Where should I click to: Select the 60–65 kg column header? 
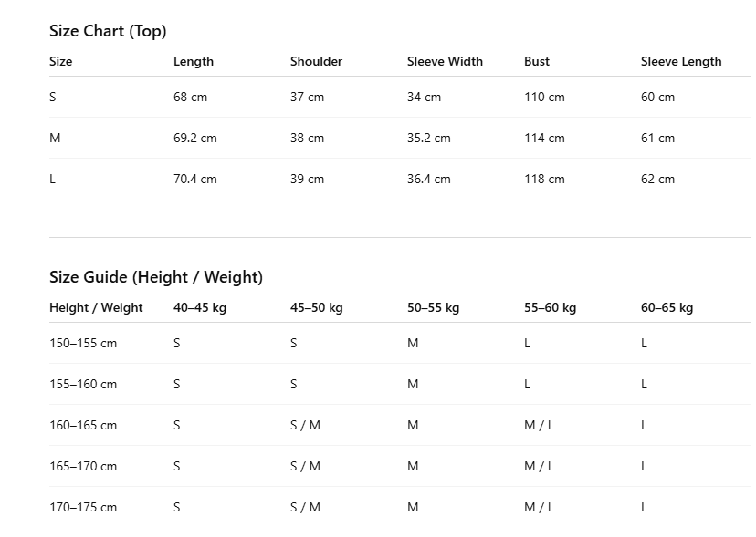(x=667, y=308)
